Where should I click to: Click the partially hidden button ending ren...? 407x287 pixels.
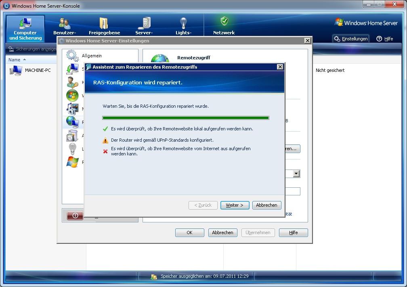click(x=292, y=149)
